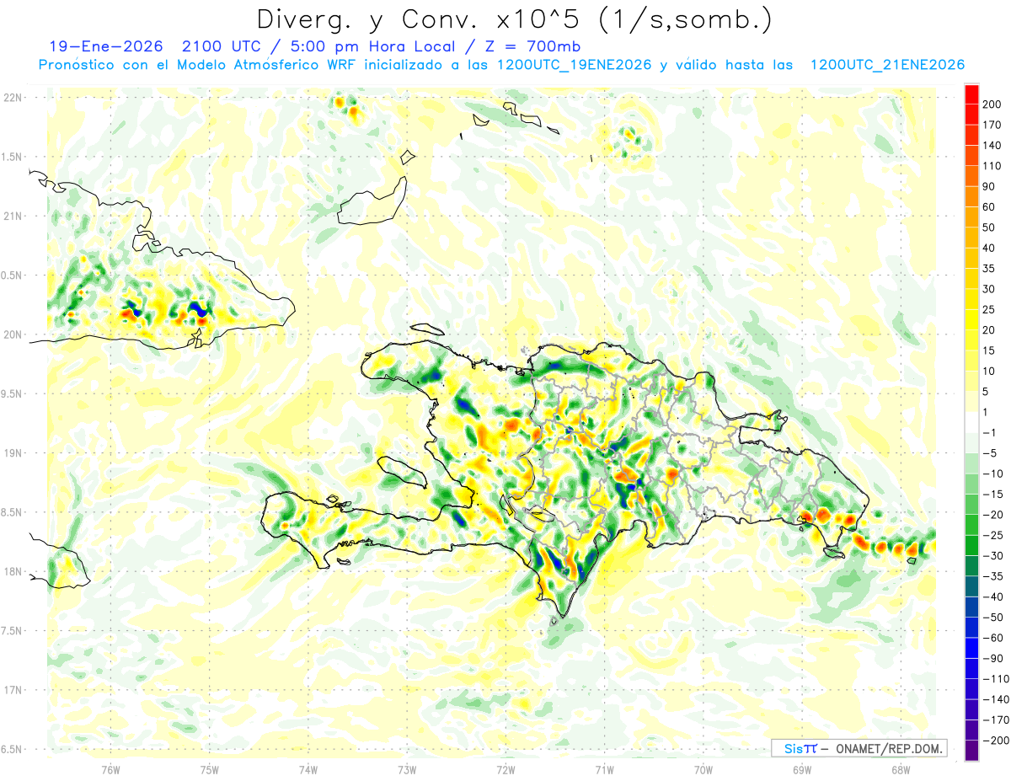1011x781 pixels.
Task: Click the longitude label '68W'
Action: 901,769
